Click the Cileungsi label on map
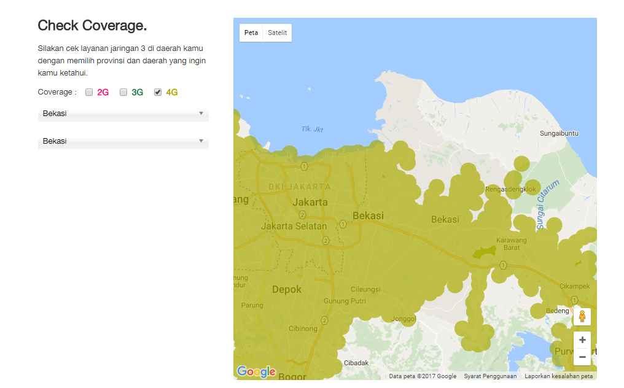 365,289
